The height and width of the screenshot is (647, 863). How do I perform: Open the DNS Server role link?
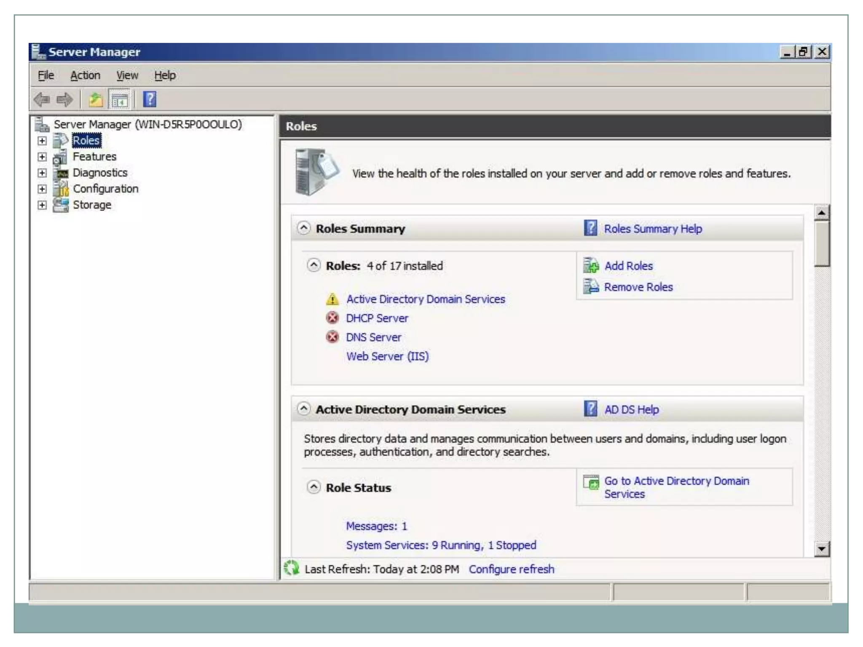[x=373, y=337]
